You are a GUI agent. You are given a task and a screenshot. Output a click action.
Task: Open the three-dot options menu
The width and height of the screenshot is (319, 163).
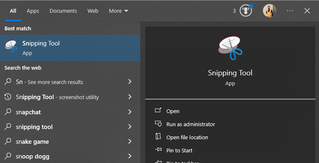(290, 11)
